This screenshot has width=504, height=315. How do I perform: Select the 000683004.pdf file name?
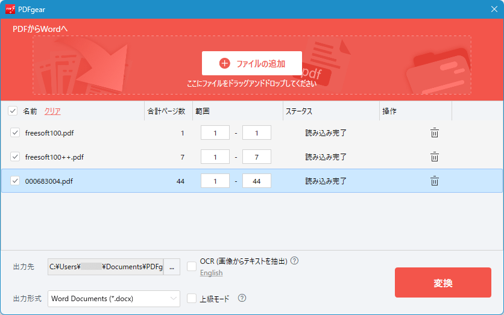coord(49,181)
